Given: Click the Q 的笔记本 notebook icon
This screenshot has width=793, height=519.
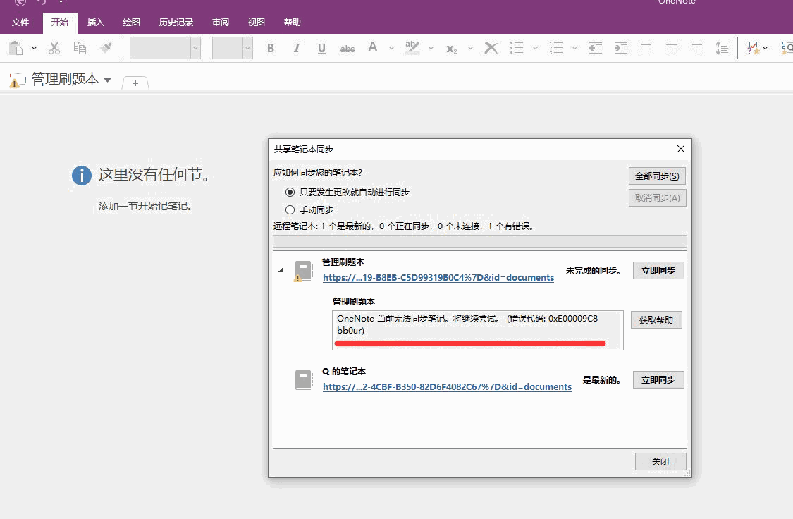Looking at the screenshot, I should (x=303, y=380).
